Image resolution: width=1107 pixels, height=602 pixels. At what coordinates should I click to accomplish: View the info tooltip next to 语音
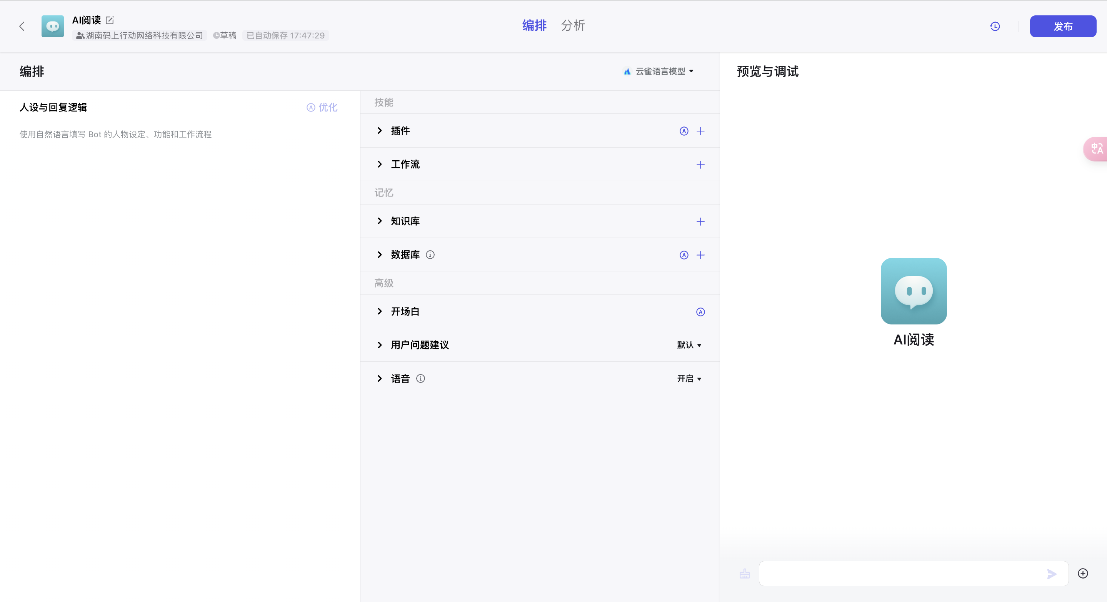(x=420, y=379)
